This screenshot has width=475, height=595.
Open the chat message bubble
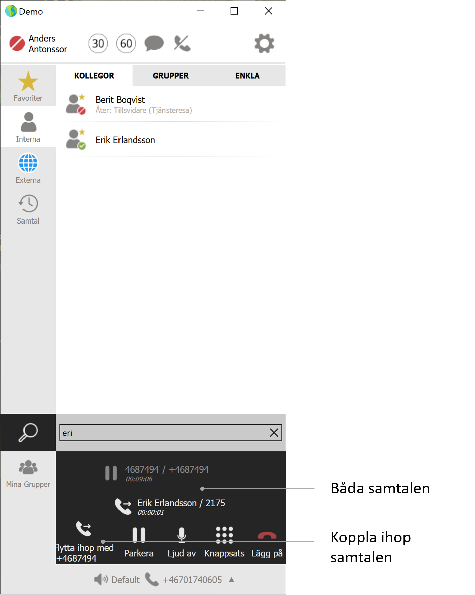tap(154, 43)
